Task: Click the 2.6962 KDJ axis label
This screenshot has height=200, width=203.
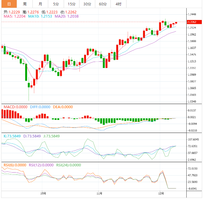Action: (x=192, y=160)
